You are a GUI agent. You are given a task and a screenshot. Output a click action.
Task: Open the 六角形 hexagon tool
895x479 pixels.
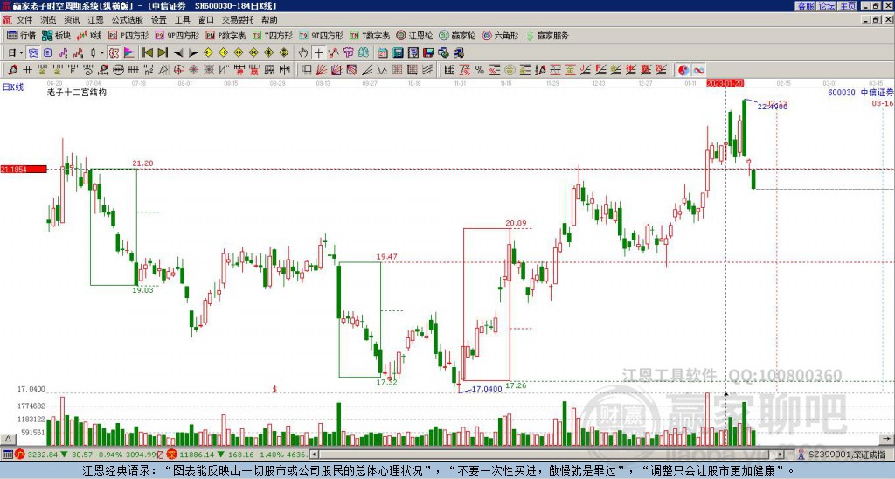point(501,35)
